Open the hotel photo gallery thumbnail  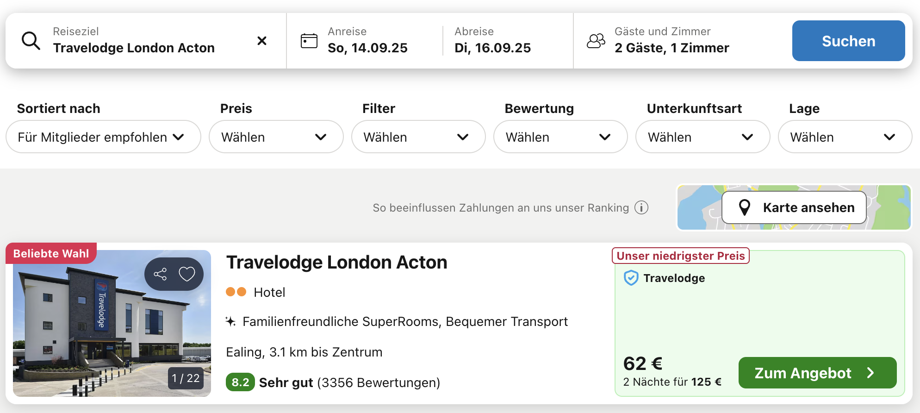pos(112,323)
